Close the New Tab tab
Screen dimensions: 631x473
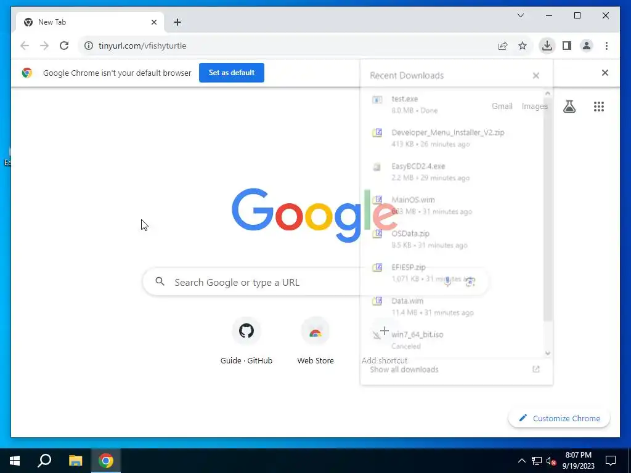click(x=153, y=22)
